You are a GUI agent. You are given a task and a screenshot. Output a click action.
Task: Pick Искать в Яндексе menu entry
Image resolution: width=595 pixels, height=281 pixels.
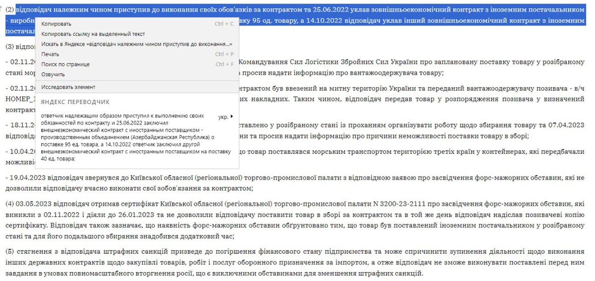[137, 44]
